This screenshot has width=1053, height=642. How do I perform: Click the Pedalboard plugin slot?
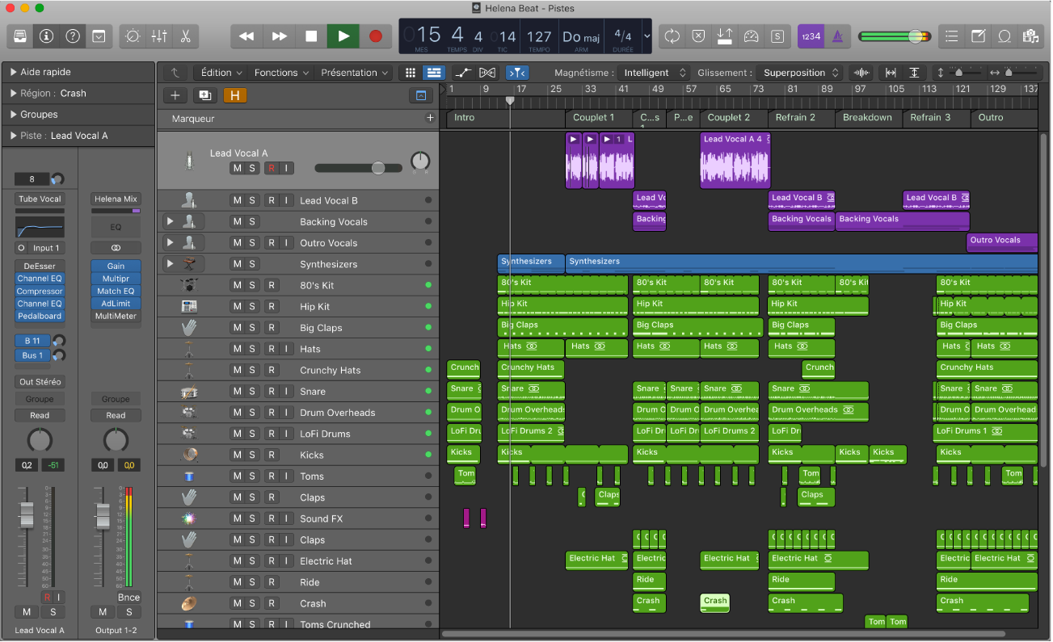pyautogui.click(x=39, y=316)
